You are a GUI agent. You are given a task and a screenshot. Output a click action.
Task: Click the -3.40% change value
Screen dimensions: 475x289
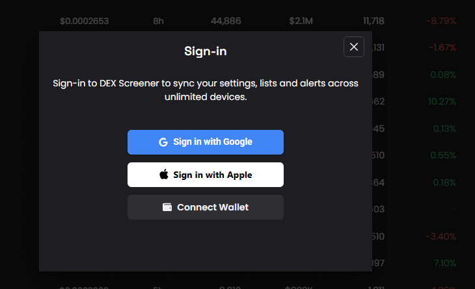[x=441, y=236]
